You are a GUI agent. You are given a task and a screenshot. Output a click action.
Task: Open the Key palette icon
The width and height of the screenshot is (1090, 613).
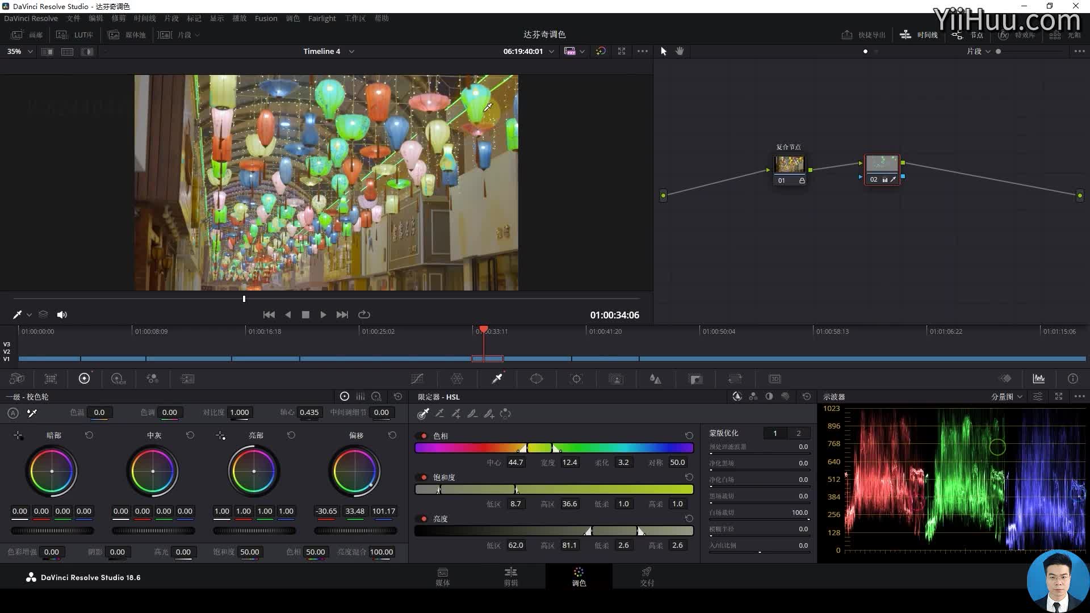pos(695,379)
